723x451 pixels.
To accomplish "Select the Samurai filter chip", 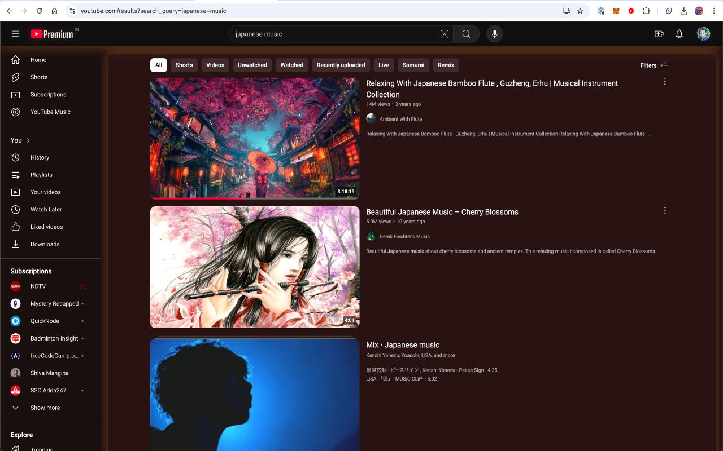I will pos(413,65).
